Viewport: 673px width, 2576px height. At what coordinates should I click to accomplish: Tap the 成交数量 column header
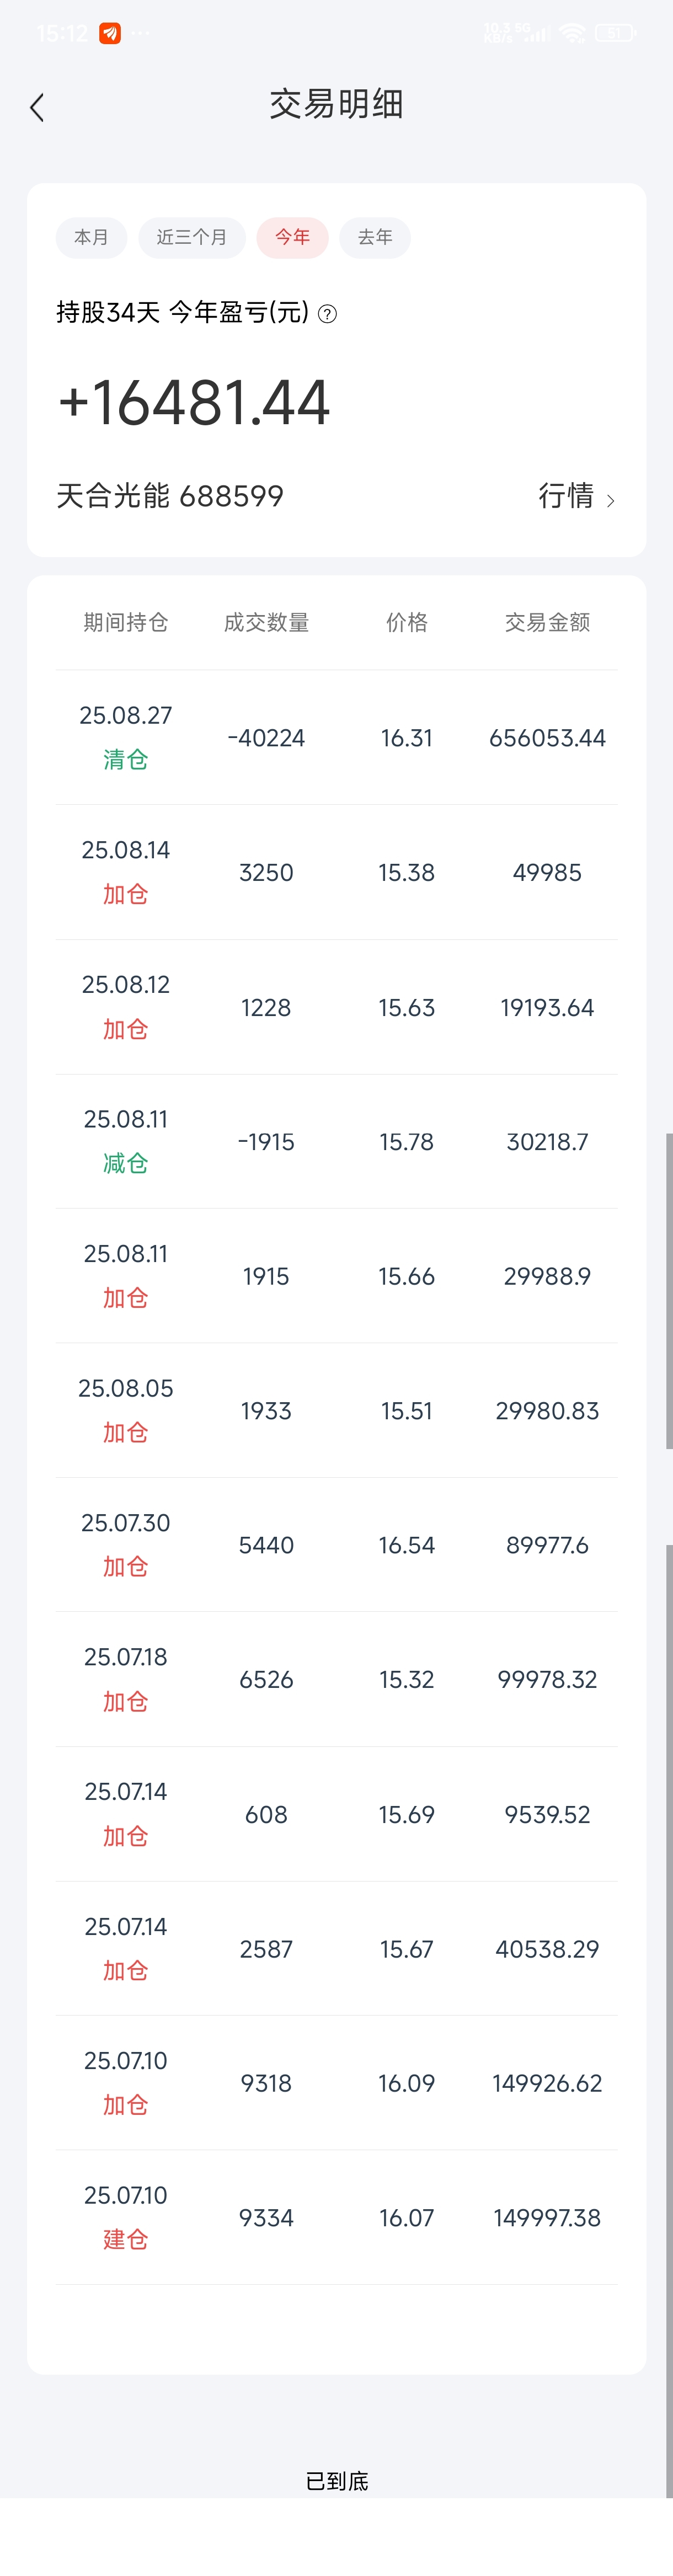[266, 622]
